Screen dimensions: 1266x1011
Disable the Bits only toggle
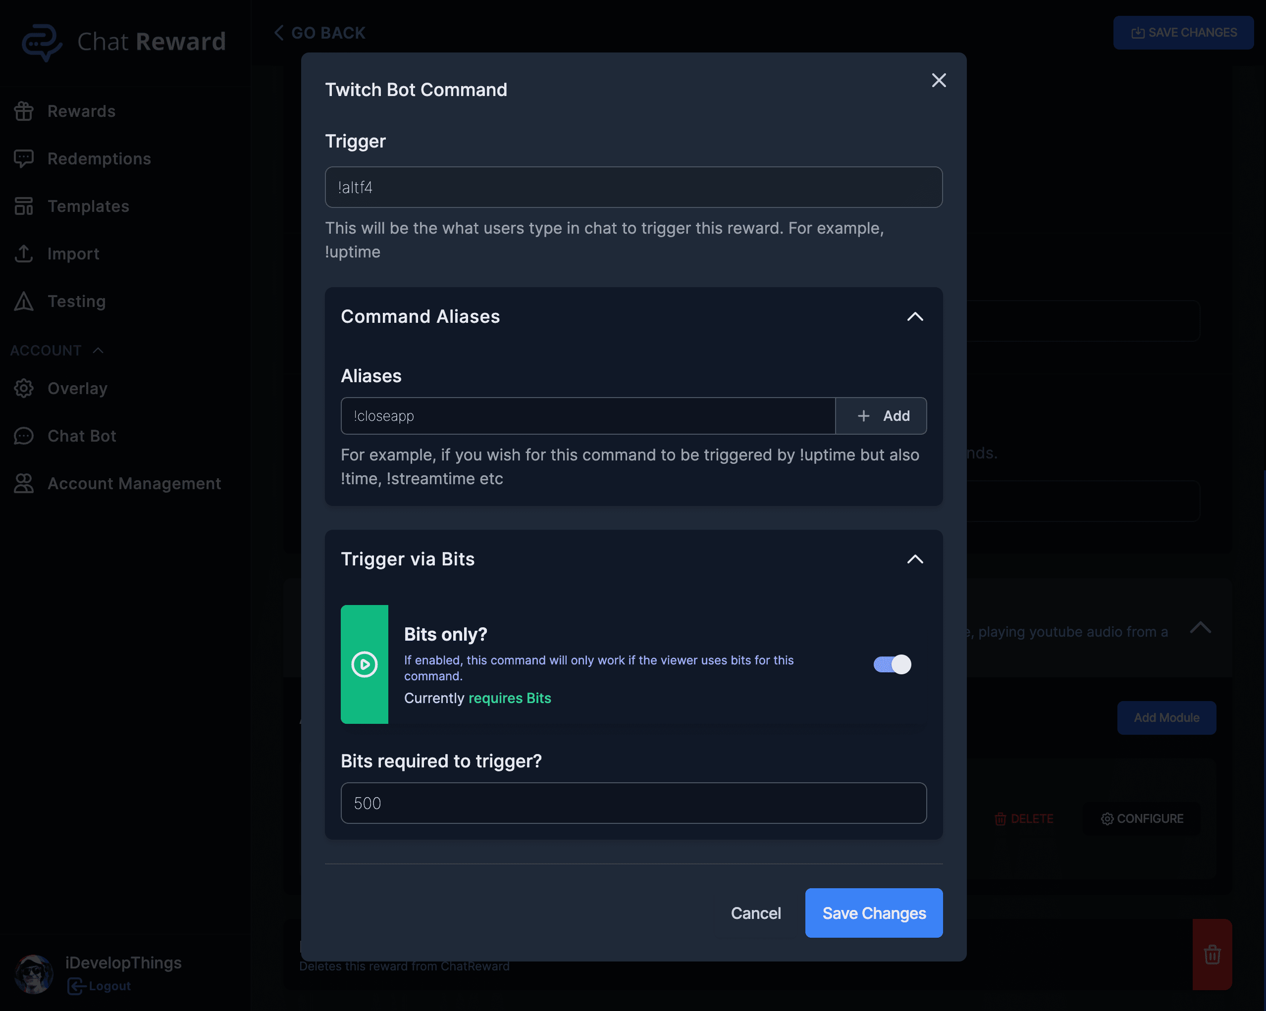pyautogui.click(x=892, y=664)
